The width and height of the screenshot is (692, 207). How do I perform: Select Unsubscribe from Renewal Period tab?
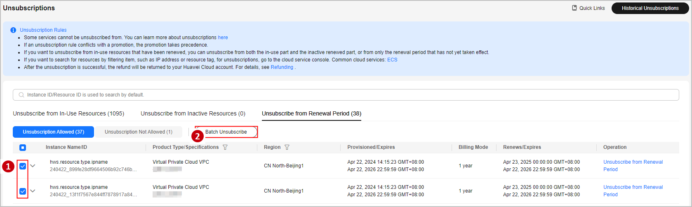point(311,113)
